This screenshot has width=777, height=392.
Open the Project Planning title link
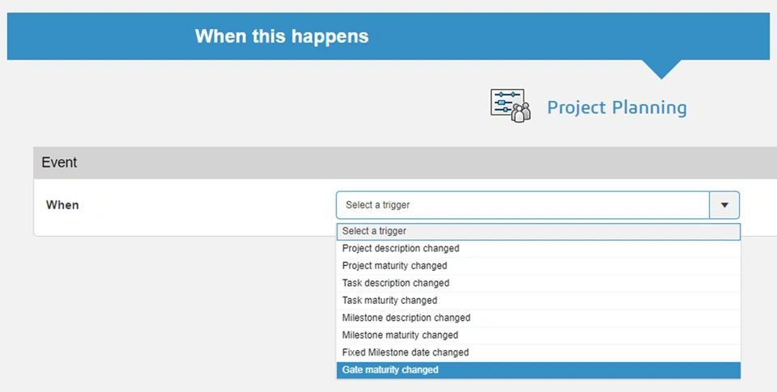617,107
